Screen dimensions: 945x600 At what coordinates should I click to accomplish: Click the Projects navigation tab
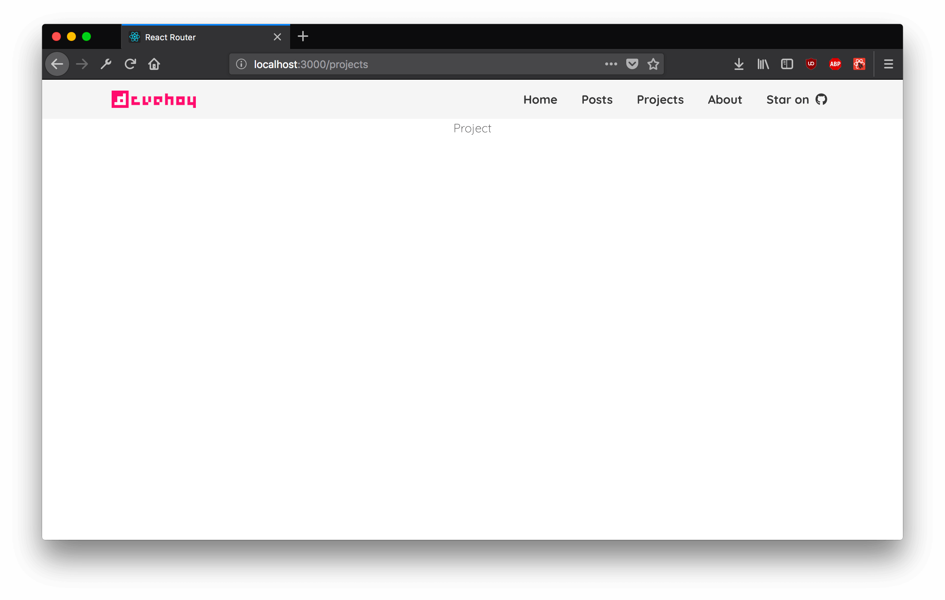pos(660,99)
